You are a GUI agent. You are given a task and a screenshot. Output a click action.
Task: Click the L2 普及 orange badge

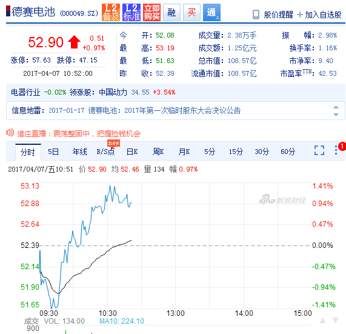tap(111, 12)
